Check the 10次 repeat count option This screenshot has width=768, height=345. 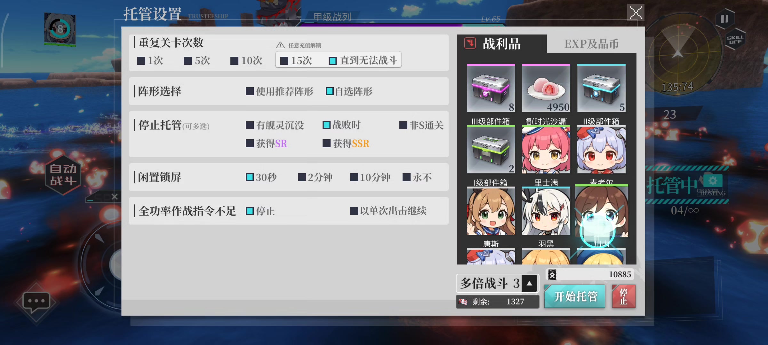pyautogui.click(x=246, y=61)
